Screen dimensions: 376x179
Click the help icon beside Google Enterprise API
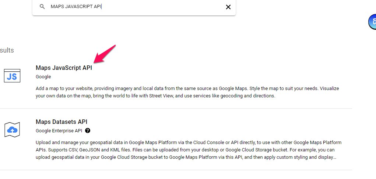[88, 130]
